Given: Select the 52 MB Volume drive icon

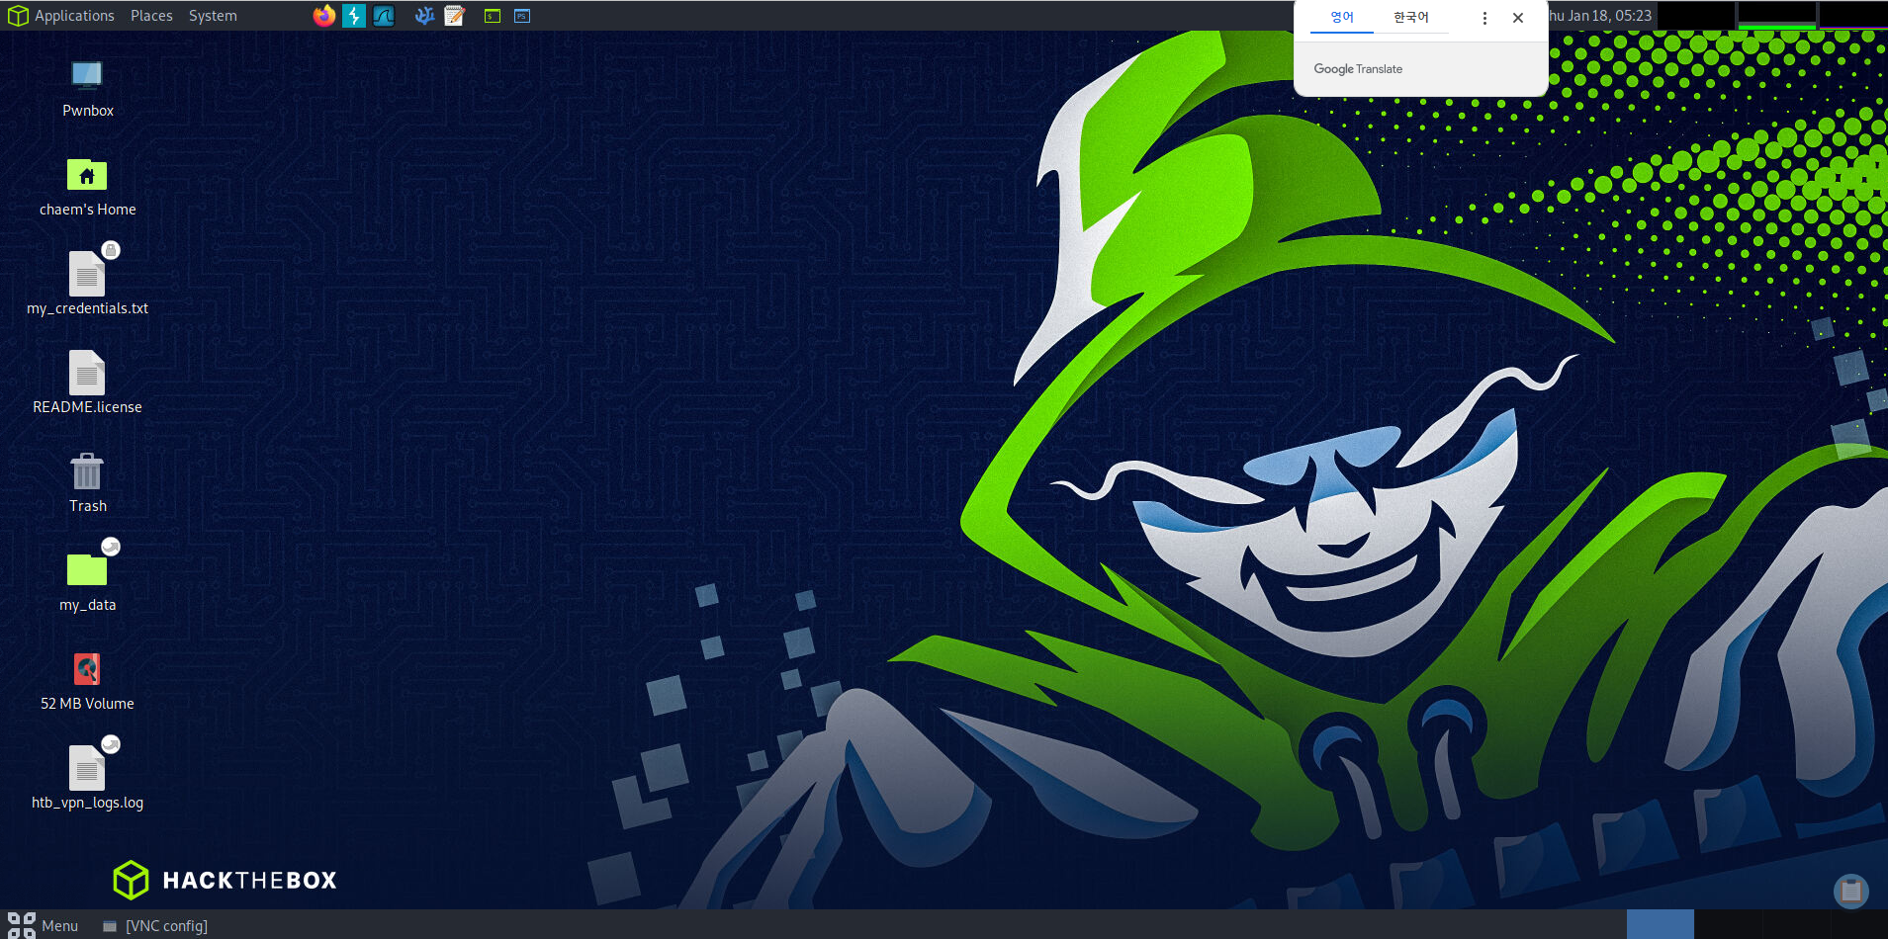Looking at the screenshot, I should (87, 669).
